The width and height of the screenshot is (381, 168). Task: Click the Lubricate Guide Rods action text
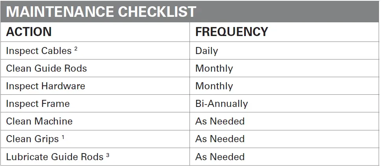point(55,157)
